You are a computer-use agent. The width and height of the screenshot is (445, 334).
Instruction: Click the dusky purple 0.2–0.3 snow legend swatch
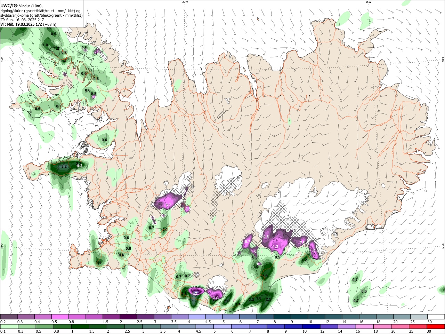click(9, 317)
